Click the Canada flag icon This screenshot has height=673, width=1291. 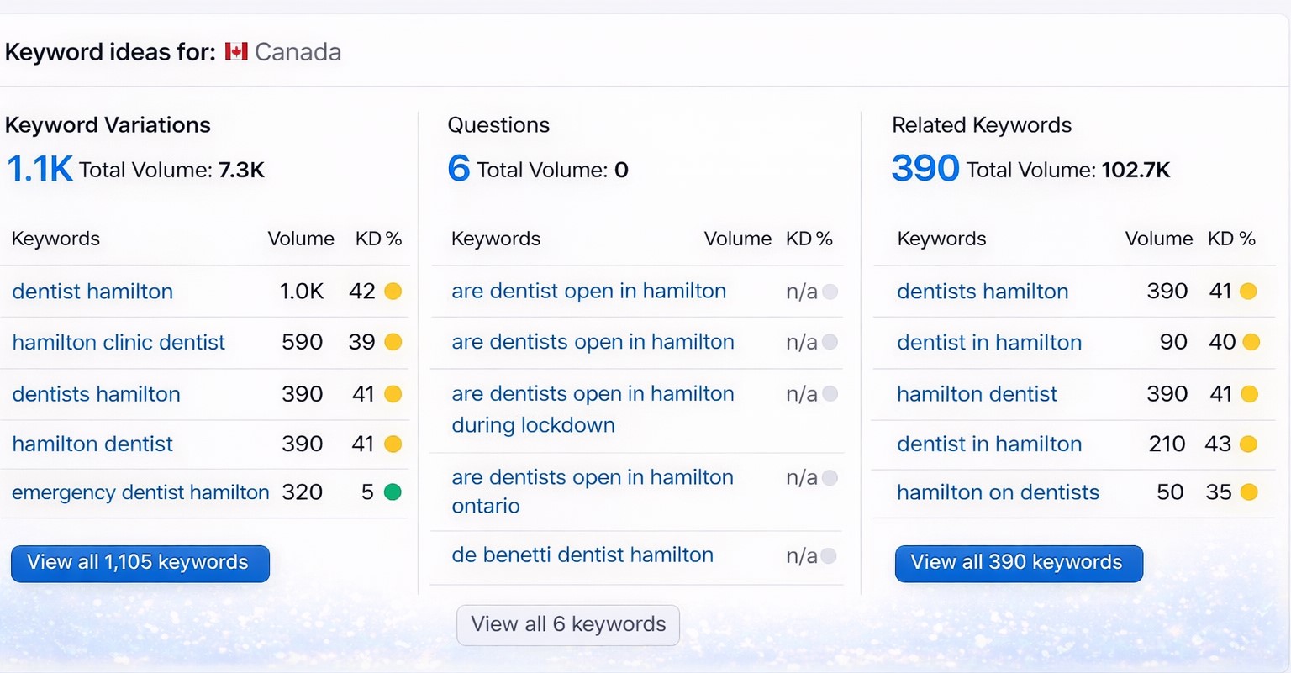tap(236, 51)
